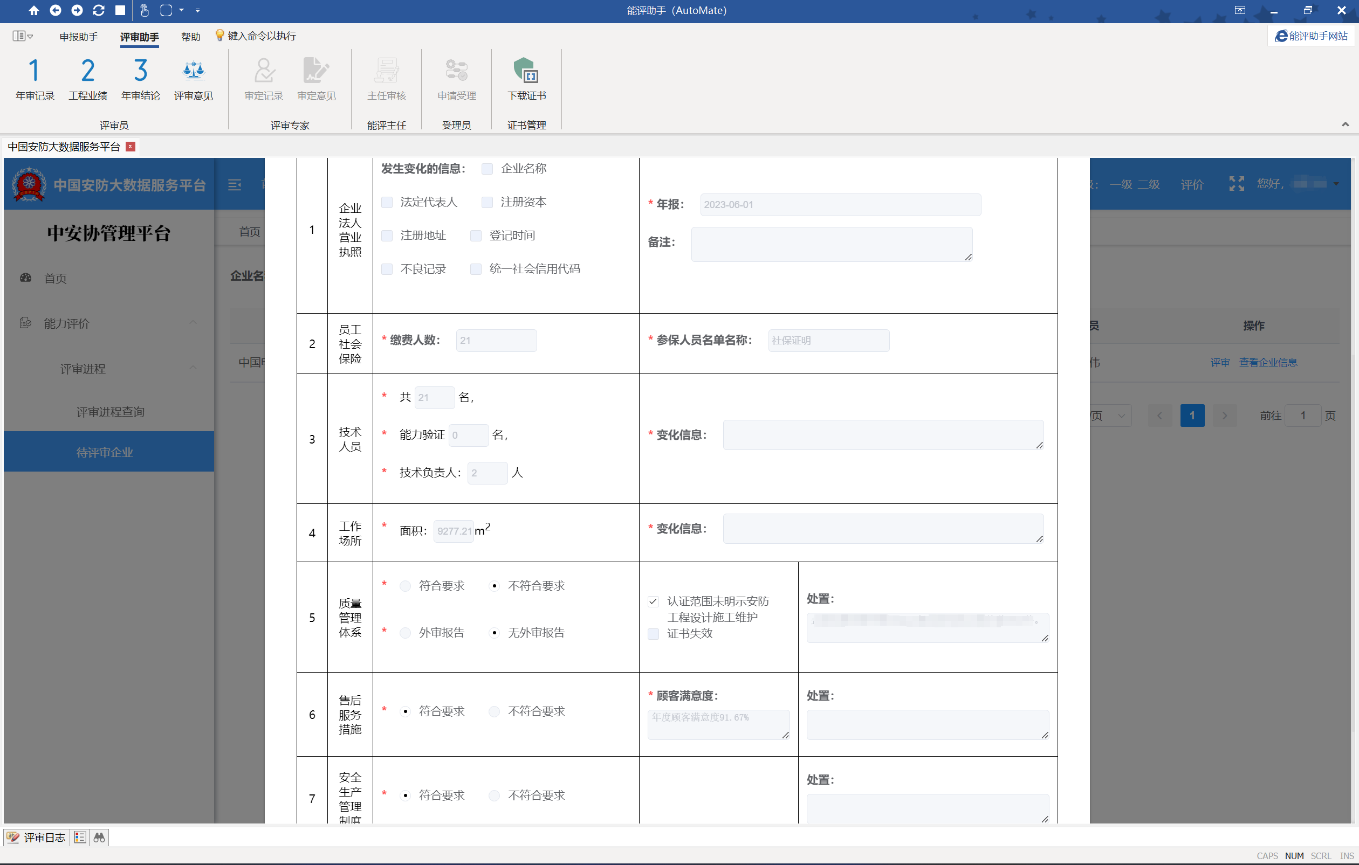Switch to the 申报助手 ribbon tab
1359x865 pixels.
point(79,37)
